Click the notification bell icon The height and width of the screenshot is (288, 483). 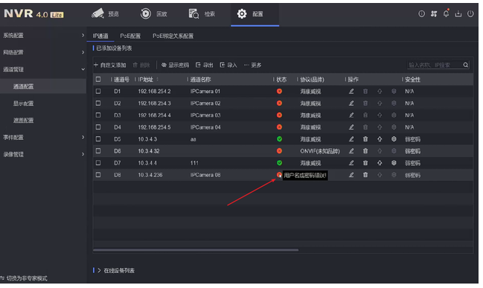coord(446,13)
